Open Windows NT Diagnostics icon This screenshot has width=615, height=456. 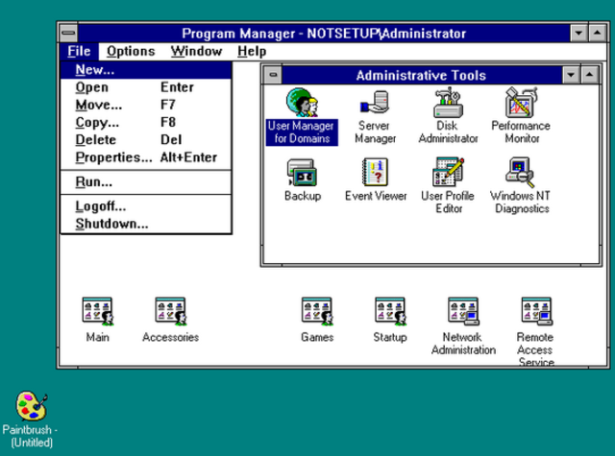coord(521,173)
